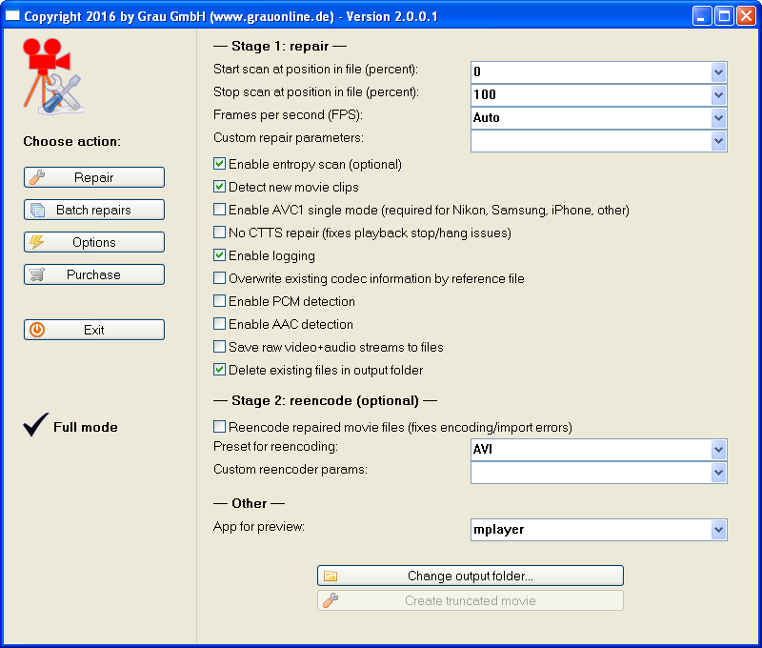Open the Stop scan position dropdown arrow

coord(718,95)
